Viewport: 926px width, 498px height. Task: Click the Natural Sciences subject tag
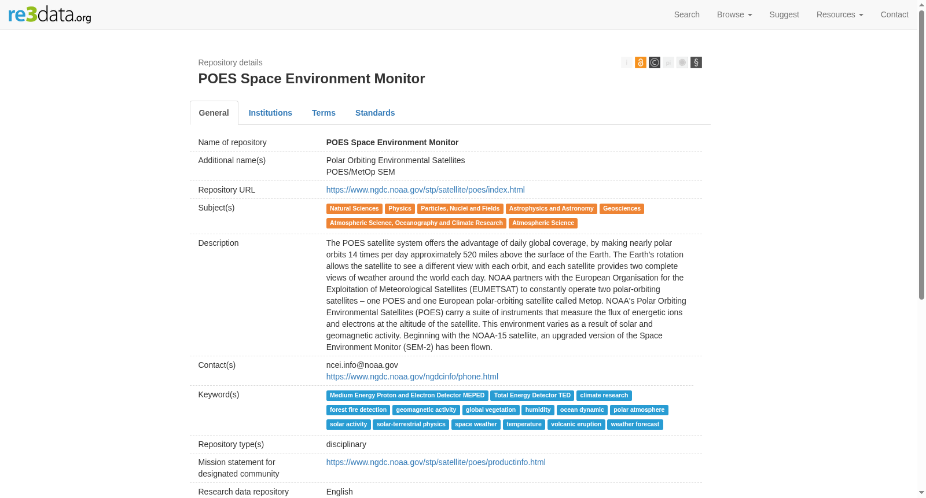click(354, 209)
